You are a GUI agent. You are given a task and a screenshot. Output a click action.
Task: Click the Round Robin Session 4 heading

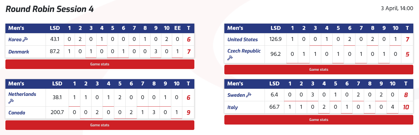coord(50,9)
